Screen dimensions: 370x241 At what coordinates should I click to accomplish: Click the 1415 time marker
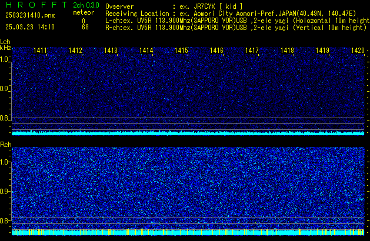181,51
